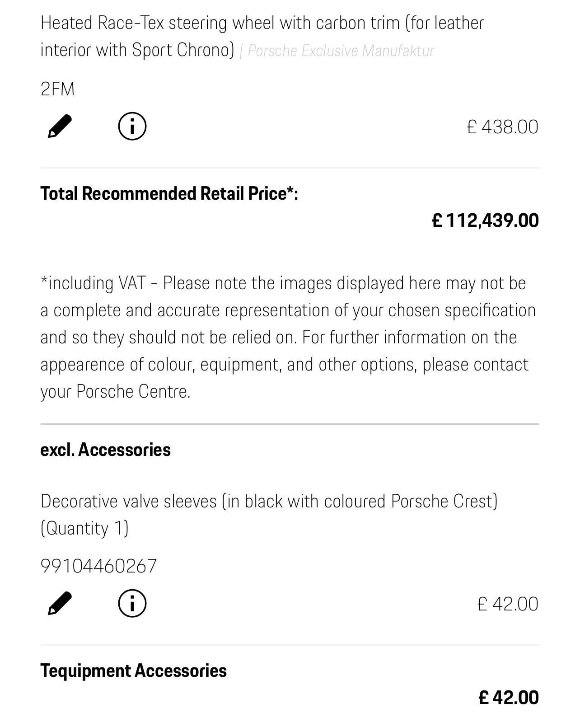The width and height of the screenshot is (580, 727).
Task: Select the Tequipment Accessories £ 42.00 total
Action: 509,698
